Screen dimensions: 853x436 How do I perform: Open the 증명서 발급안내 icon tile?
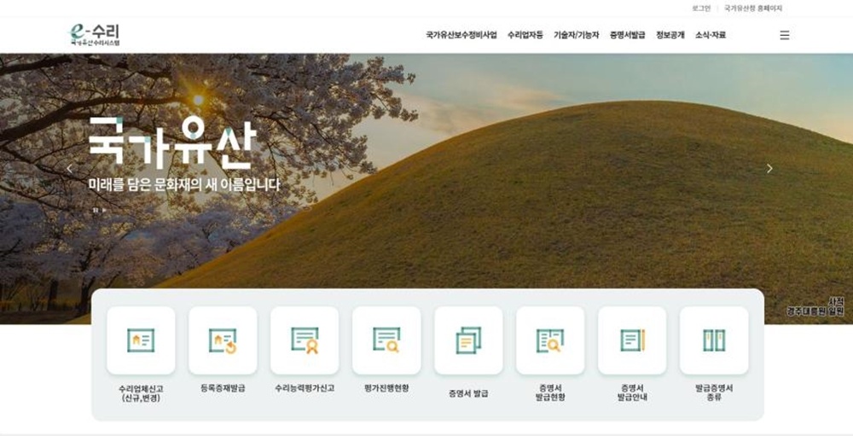(x=632, y=340)
